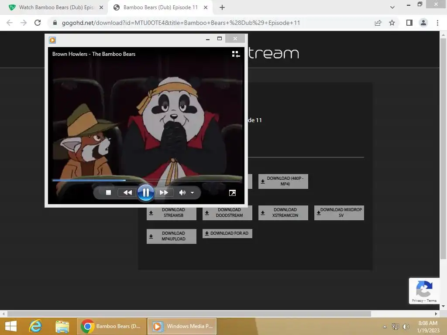Viewport: 447px width, 335px height.
Task: Open Chrome side panel
Action: pyautogui.click(x=409, y=23)
